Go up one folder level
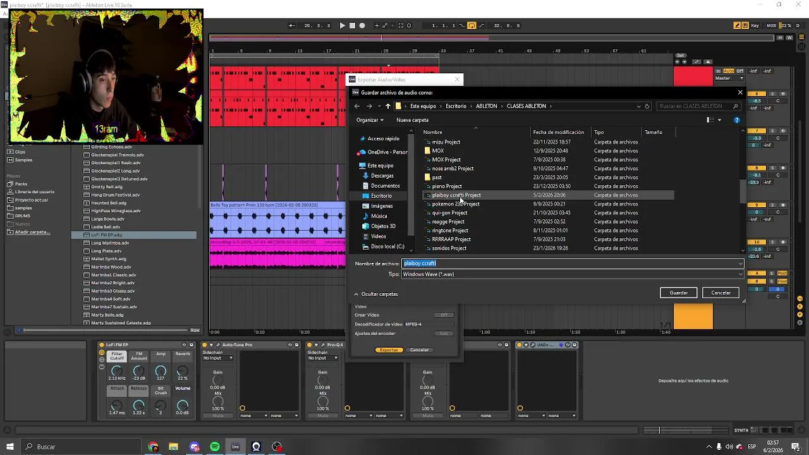The image size is (809, 455). click(x=387, y=106)
